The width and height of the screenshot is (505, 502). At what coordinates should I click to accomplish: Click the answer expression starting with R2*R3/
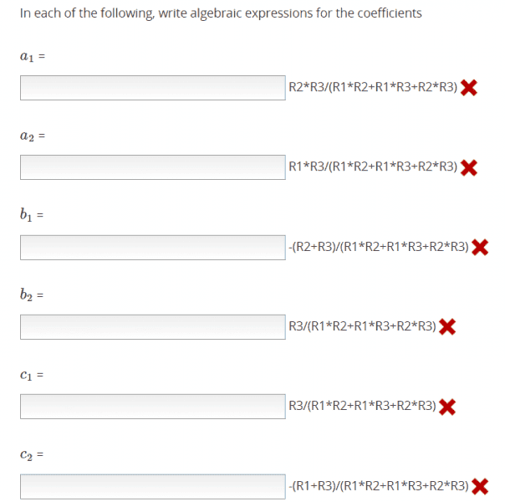tap(372, 88)
